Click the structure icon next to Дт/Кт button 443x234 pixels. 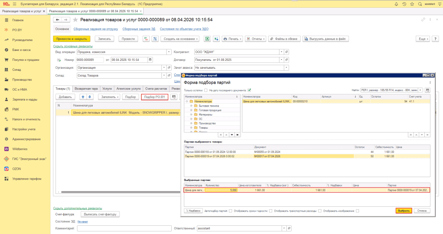(x=155, y=39)
